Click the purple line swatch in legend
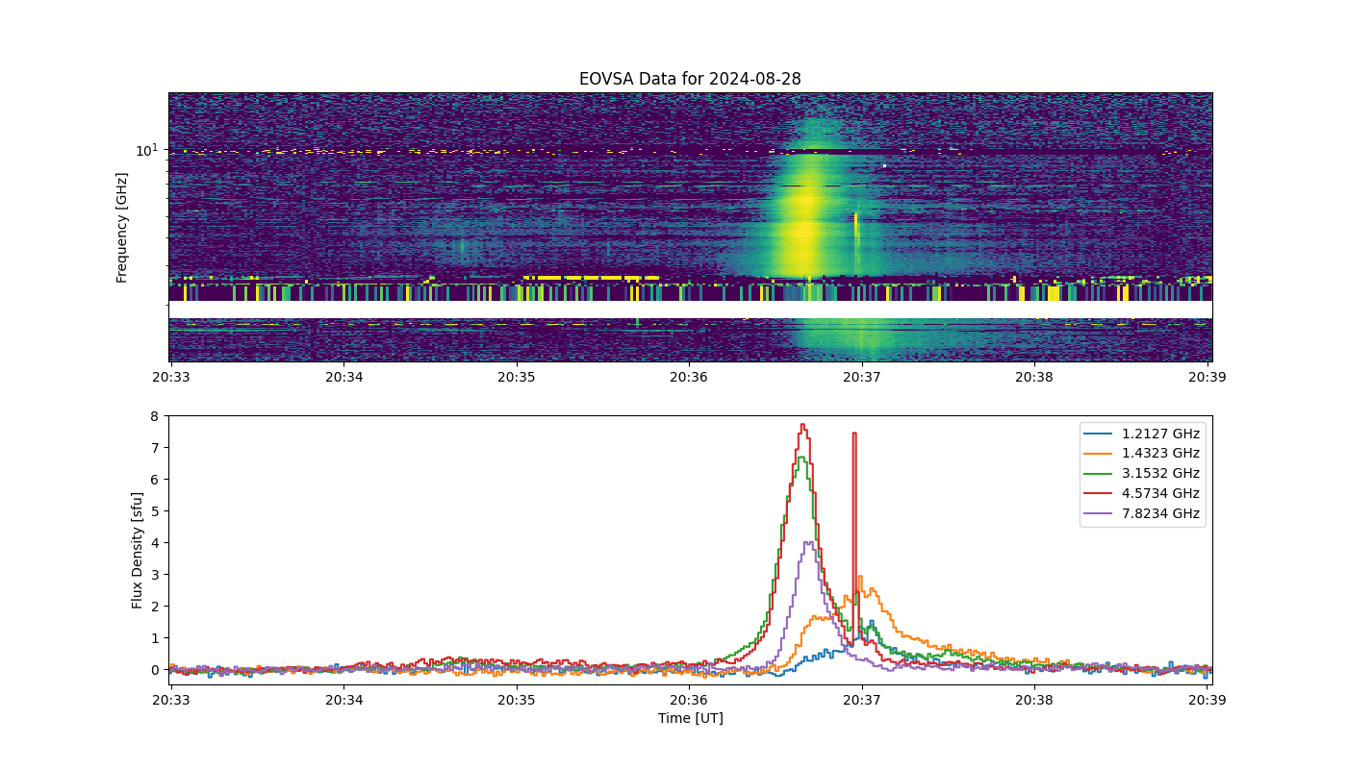 coord(1099,514)
